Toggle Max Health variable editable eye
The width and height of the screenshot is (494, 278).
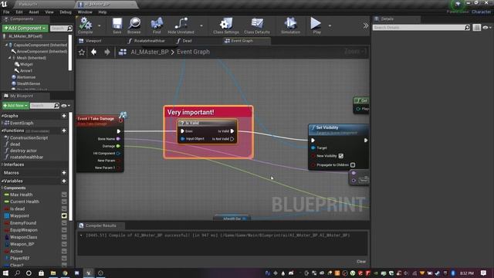point(64,195)
